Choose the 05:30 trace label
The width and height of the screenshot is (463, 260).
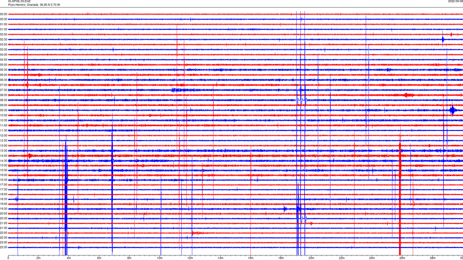3,70
